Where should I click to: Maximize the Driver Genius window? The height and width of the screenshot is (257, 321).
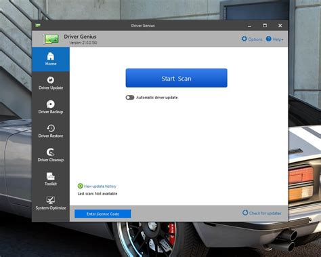pyautogui.click(x=265, y=25)
